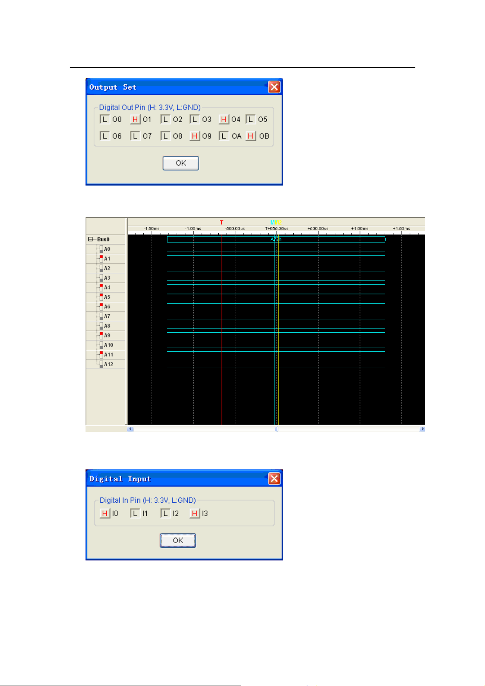The image size is (485, 686).
Task: Click the +1.00ms ruler label
Action: click(x=360, y=229)
